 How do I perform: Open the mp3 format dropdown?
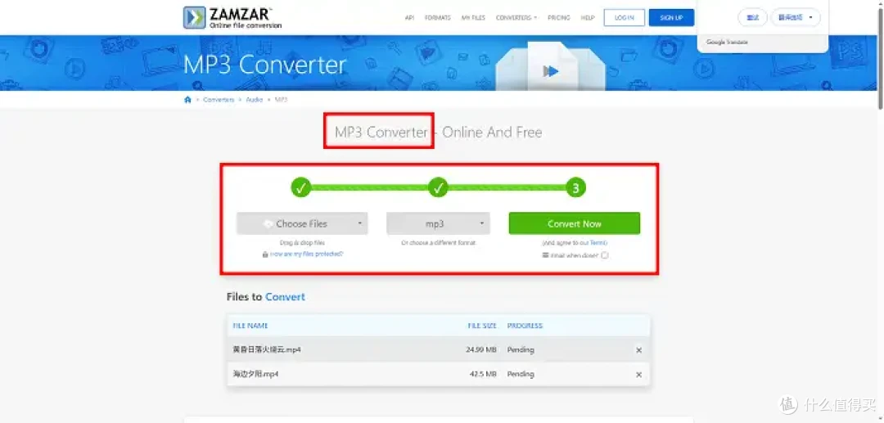[438, 223]
